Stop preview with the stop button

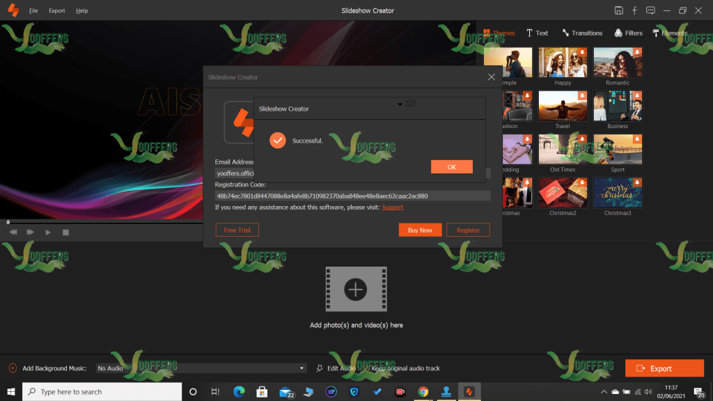click(65, 233)
